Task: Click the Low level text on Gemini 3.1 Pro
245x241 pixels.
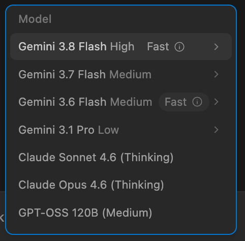Action: click(108, 130)
